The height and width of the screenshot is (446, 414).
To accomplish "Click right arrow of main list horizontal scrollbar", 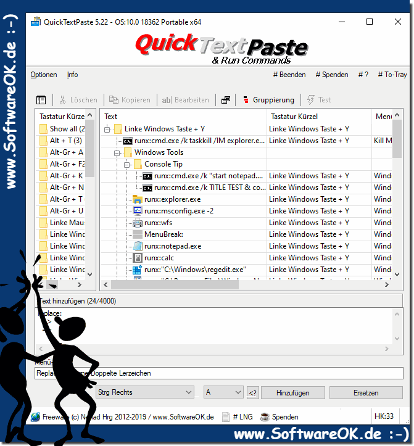I will 387,284.
